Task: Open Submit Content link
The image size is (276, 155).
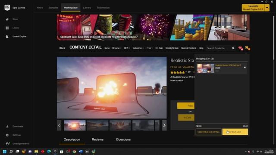Action: click(x=188, y=48)
